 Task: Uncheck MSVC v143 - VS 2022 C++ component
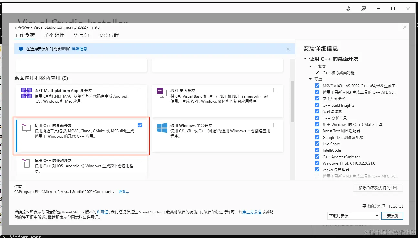[x=317, y=86]
